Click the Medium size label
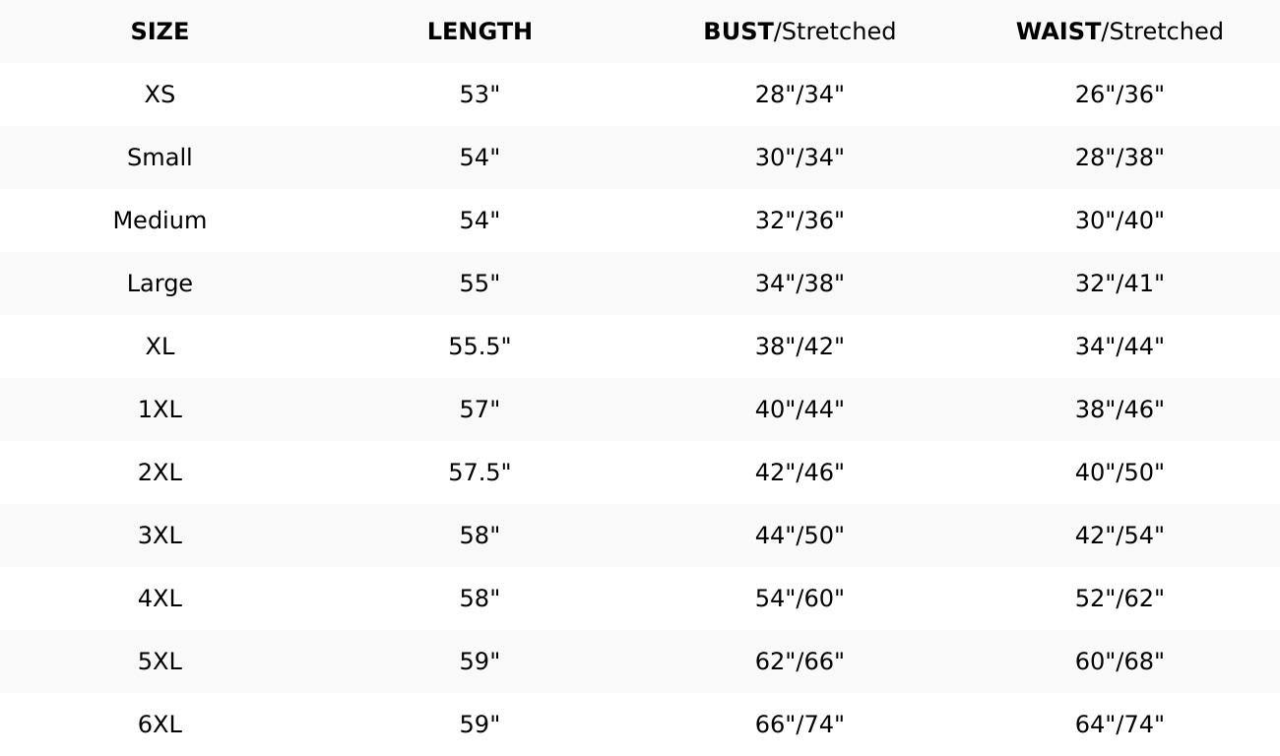 pyautogui.click(x=160, y=220)
